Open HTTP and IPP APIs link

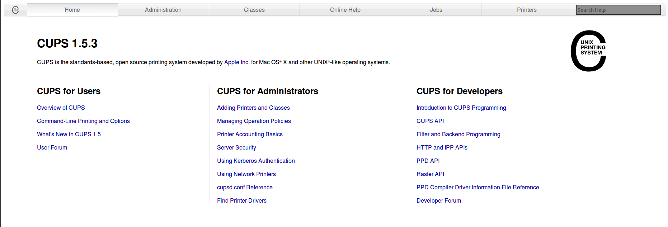click(x=442, y=148)
